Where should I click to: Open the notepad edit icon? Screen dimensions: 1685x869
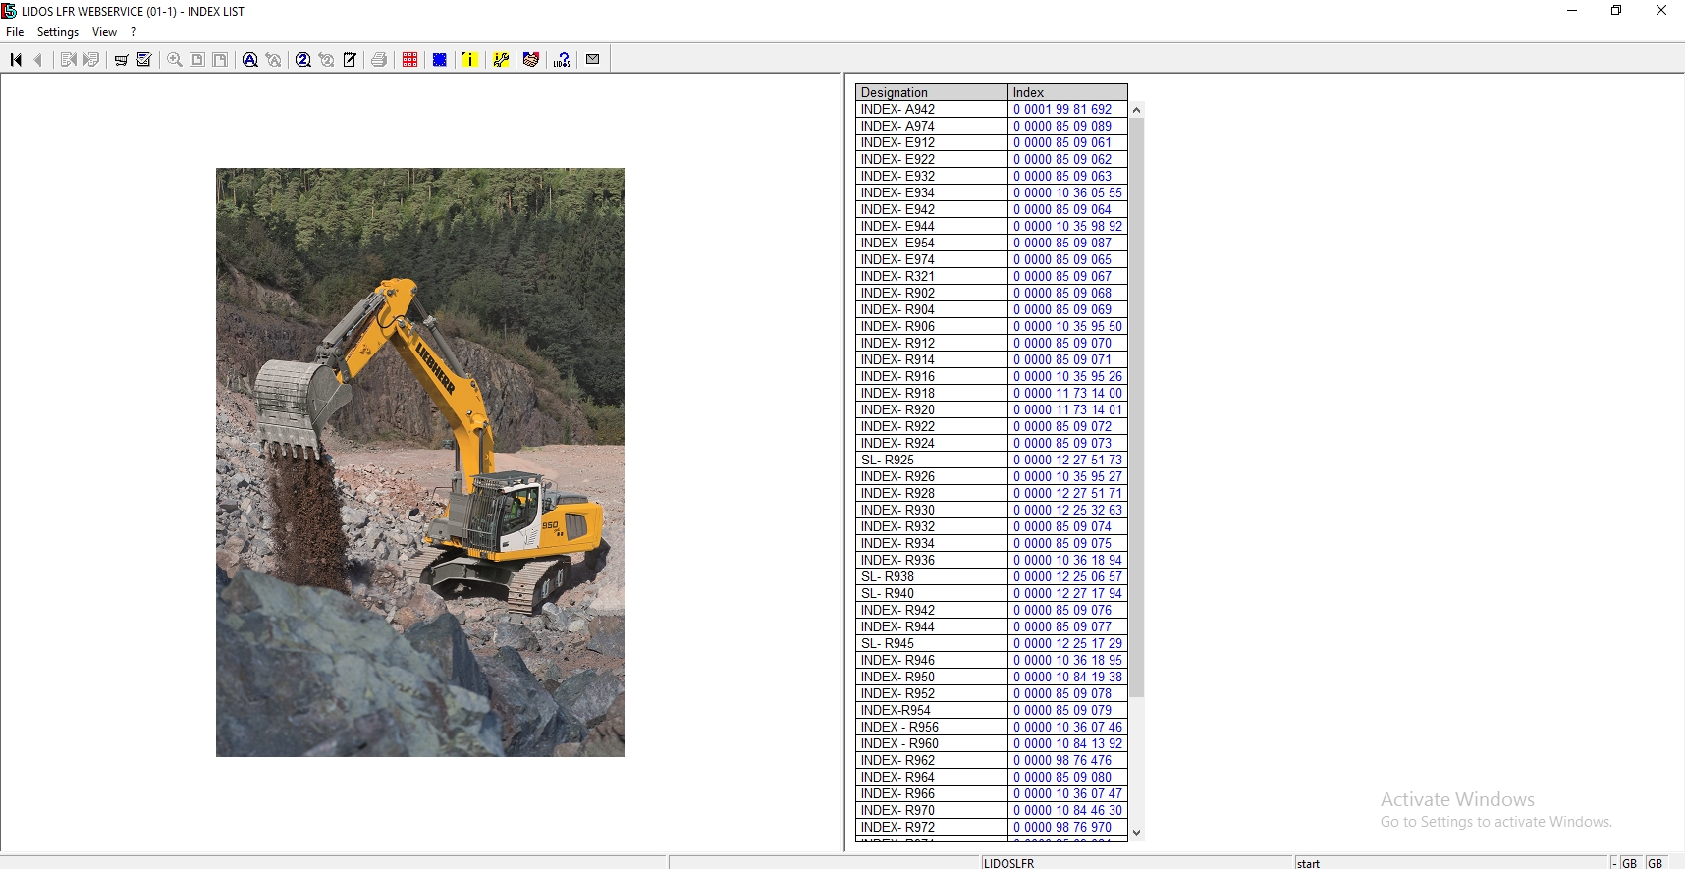click(350, 60)
